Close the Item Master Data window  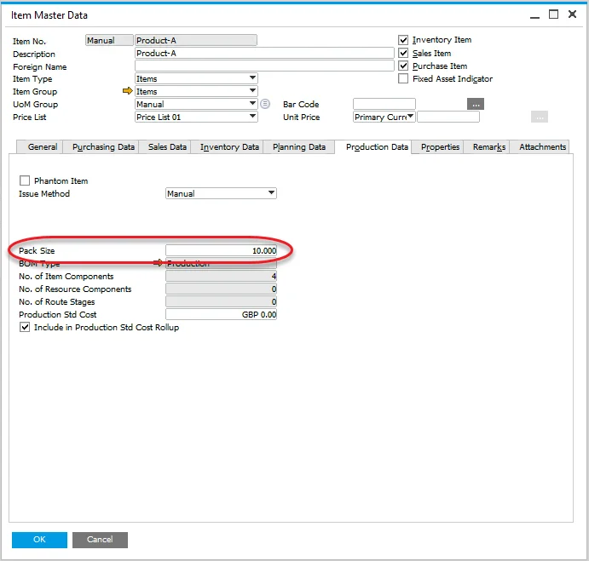[573, 14]
